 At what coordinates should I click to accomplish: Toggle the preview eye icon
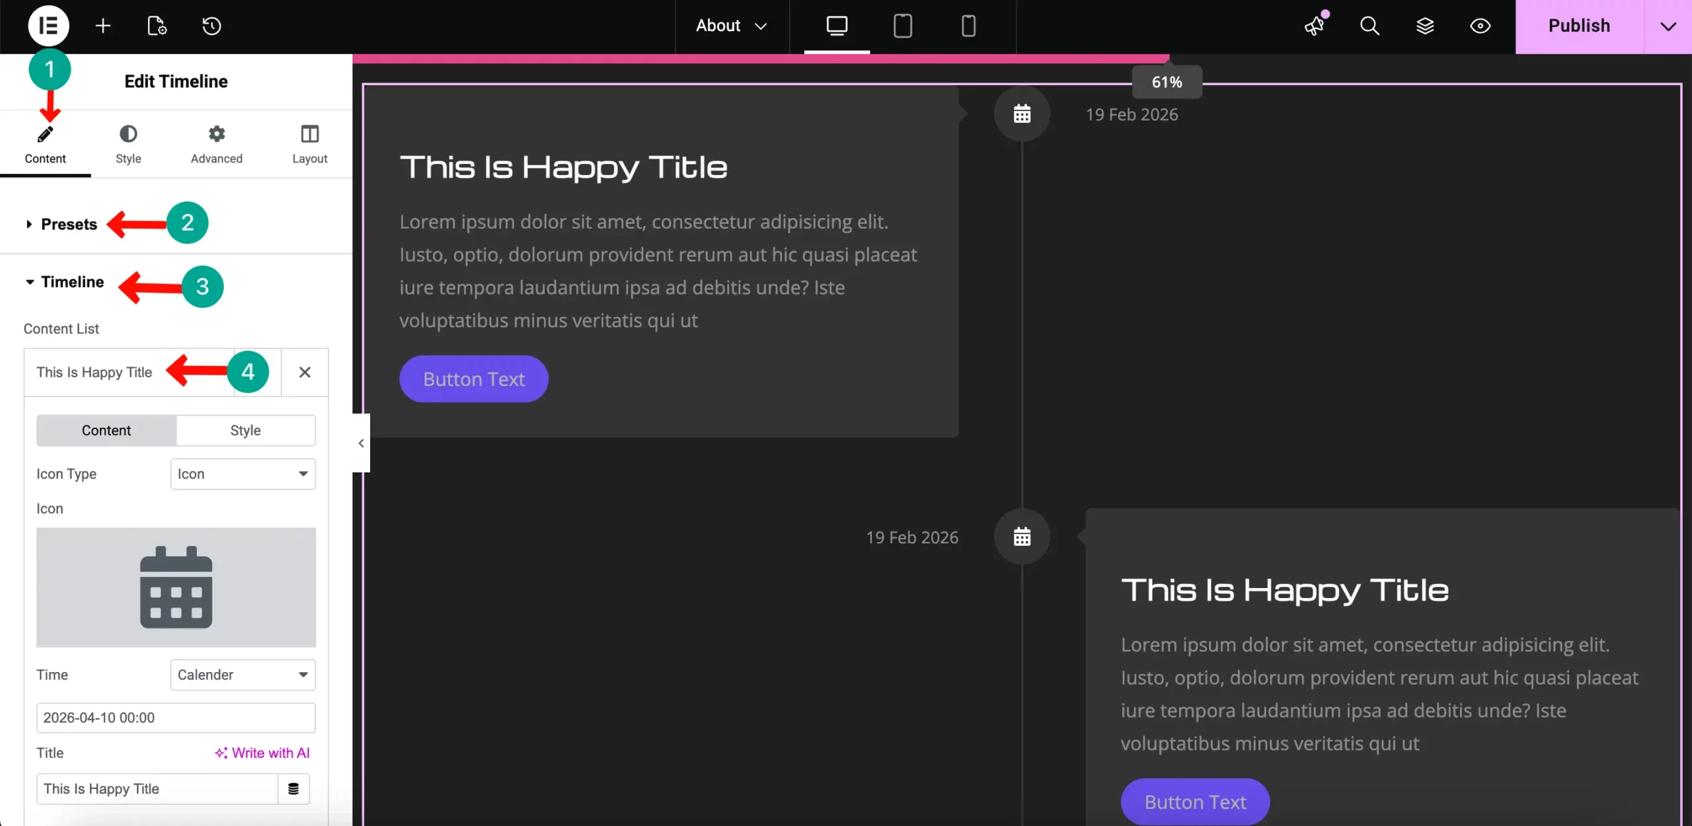point(1480,26)
